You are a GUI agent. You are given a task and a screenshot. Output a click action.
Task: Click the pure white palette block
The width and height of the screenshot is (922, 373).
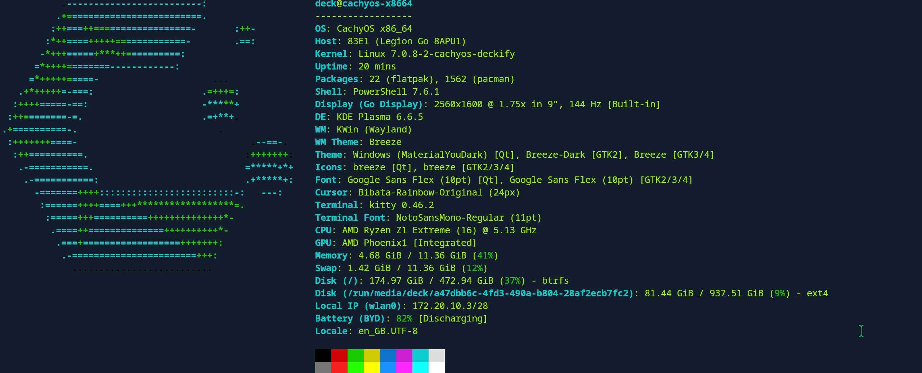coord(437,367)
